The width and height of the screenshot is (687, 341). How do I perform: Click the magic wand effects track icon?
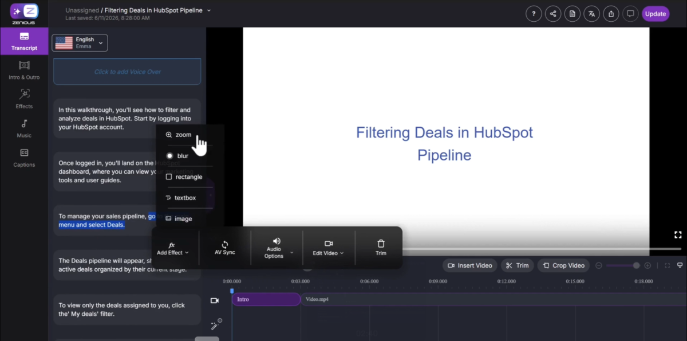pos(215,325)
